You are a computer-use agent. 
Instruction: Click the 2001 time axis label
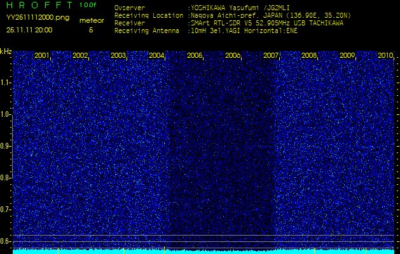[41, 55]
